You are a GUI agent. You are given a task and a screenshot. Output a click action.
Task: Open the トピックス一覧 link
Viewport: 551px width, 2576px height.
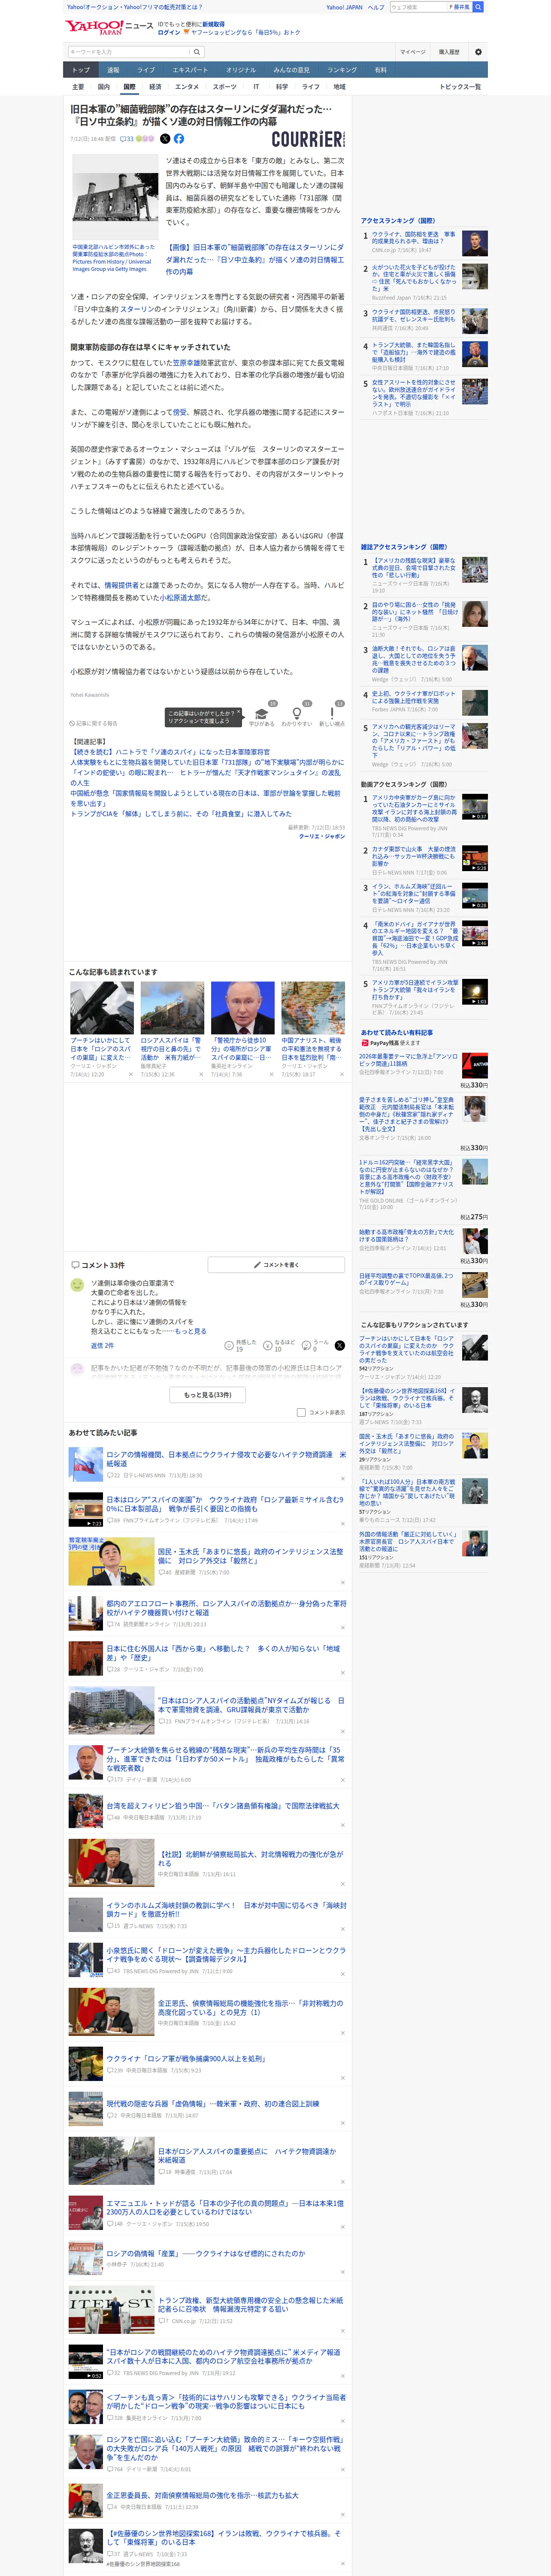coord(460,87)
